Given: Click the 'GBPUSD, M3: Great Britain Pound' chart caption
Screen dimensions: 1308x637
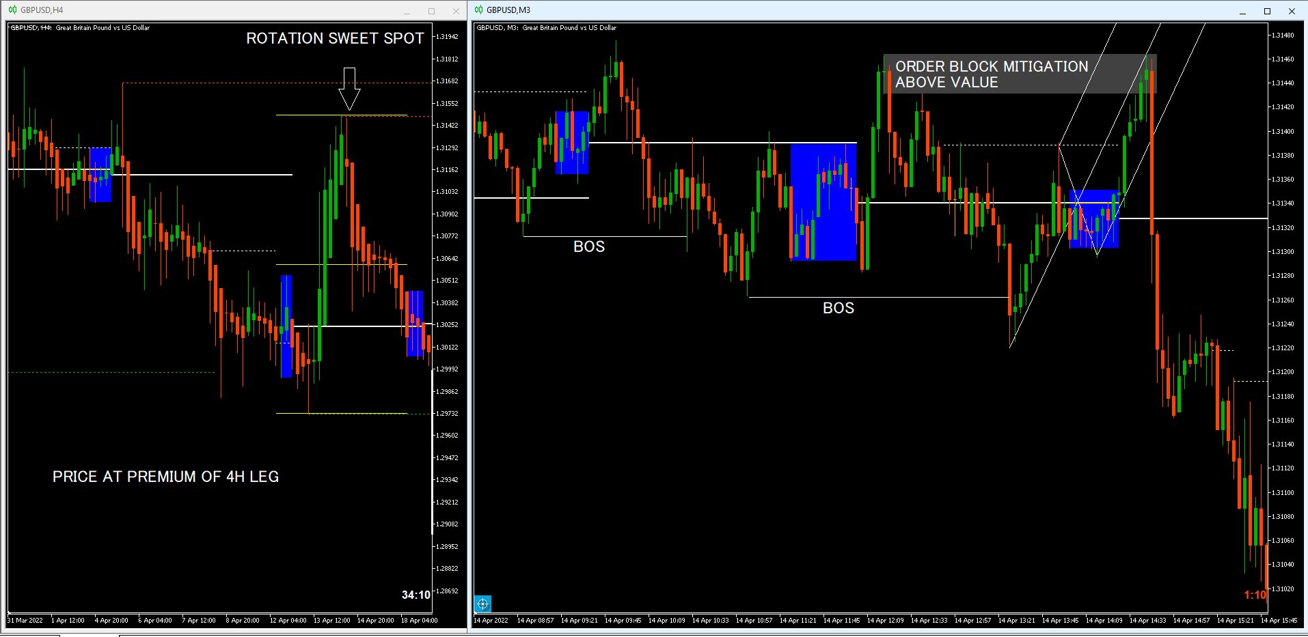Looking at the screenshot, I should pyautogui.click(x=547, y=28).
